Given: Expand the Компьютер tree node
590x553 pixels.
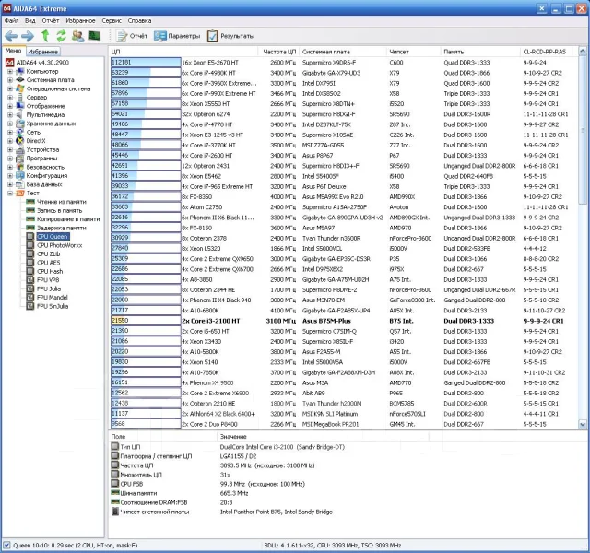Looking at the screenshot, I should [10, 71].
